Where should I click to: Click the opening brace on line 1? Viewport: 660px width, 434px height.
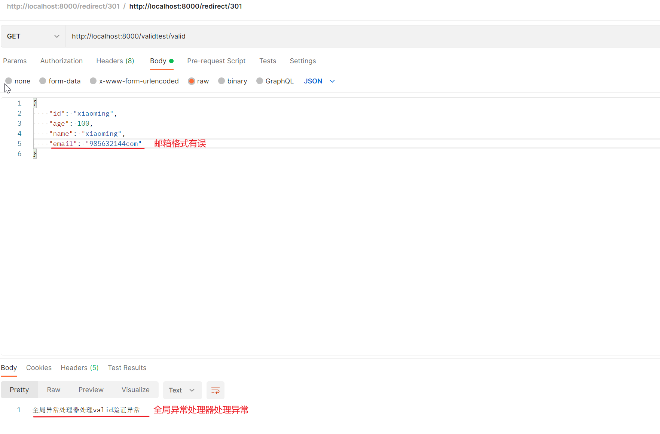click(x=35, y=103)
